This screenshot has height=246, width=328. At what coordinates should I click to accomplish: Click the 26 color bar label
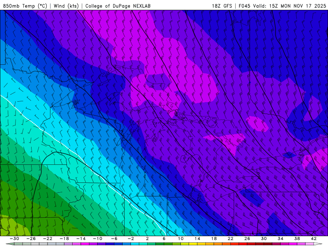coord(247,239)
